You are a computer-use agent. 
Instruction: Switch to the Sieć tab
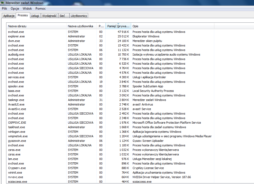tap(64, 16)
